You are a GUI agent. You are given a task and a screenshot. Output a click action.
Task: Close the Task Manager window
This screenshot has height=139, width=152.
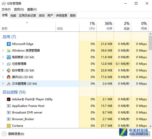coord(147,3)
